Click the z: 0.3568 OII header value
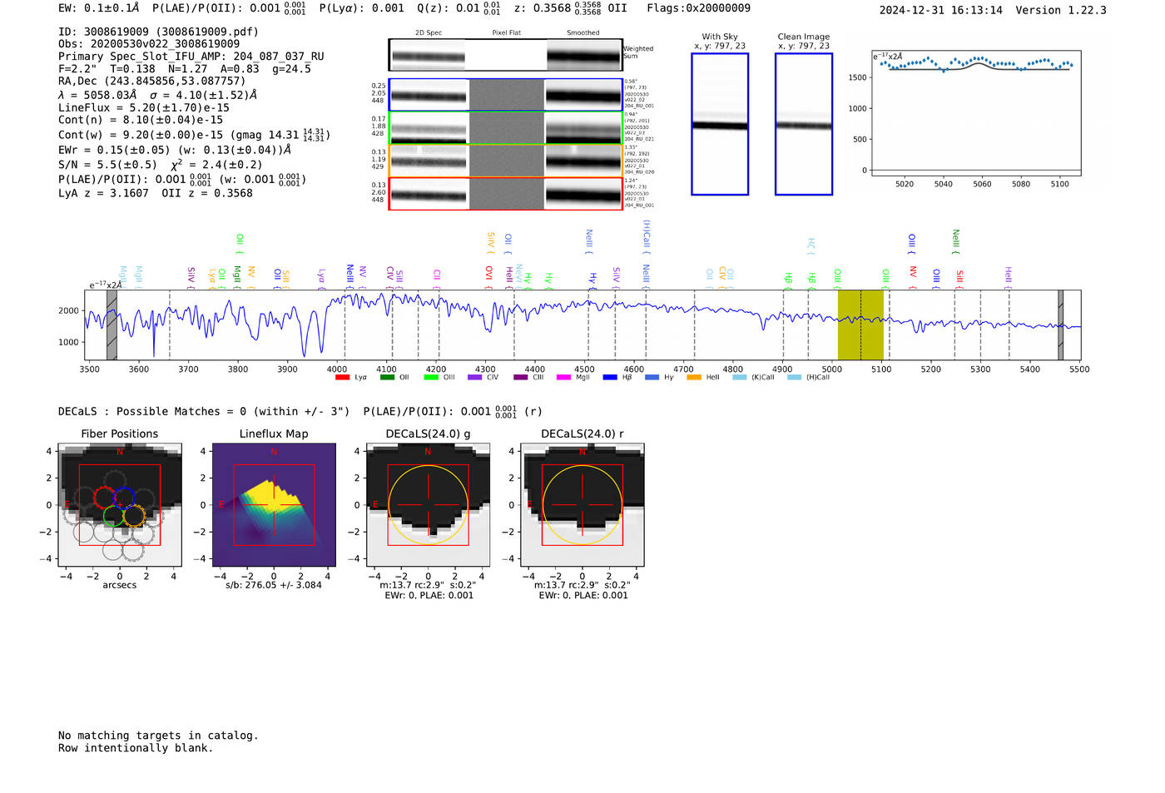Image resolution: width=1165 pixels, height=793 pixels. tap(570, 7)
